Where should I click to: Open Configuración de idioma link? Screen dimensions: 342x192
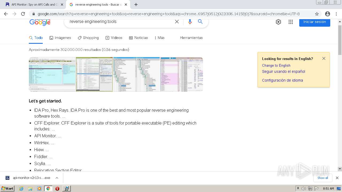tap(282, 80)
